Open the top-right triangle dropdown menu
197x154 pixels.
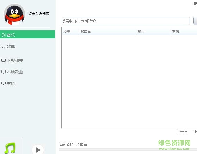click(x=195, y=4)
